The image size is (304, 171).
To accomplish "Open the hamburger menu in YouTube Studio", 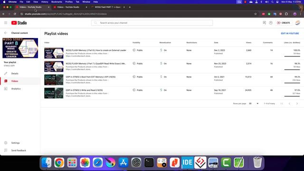I will point(6,23).
